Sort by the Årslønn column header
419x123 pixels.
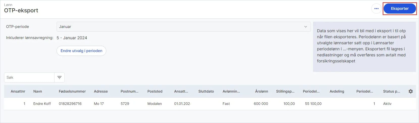[261, 91]
